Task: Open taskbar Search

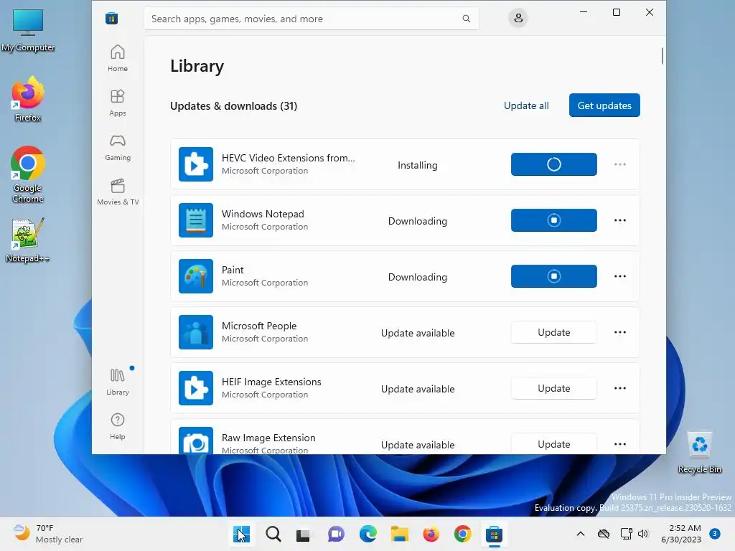Action: (x=273, y=534)
